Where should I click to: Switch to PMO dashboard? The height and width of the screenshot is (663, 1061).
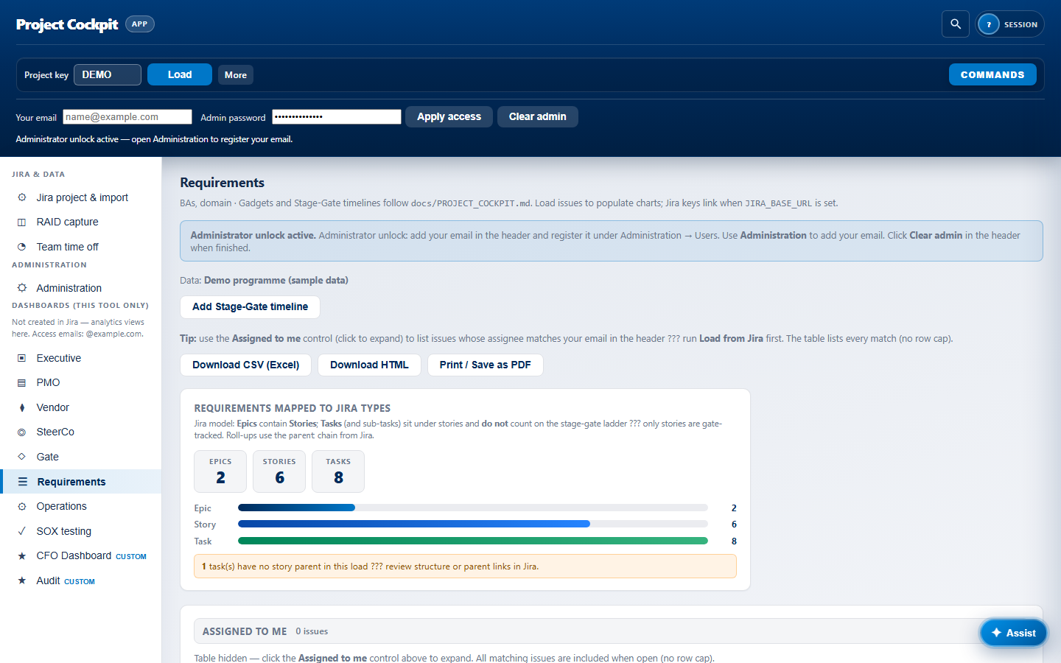(81, 382)
